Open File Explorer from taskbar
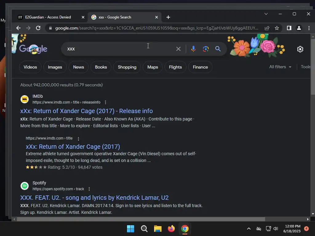This screenshot has width=315, height=236. 158,229
